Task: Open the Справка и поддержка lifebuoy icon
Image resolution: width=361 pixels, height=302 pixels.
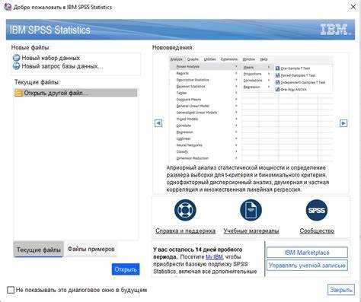Action: 185,210
